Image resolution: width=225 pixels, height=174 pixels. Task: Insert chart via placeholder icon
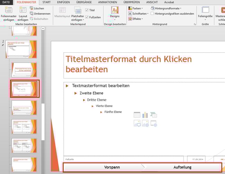[x=145, y=115]
